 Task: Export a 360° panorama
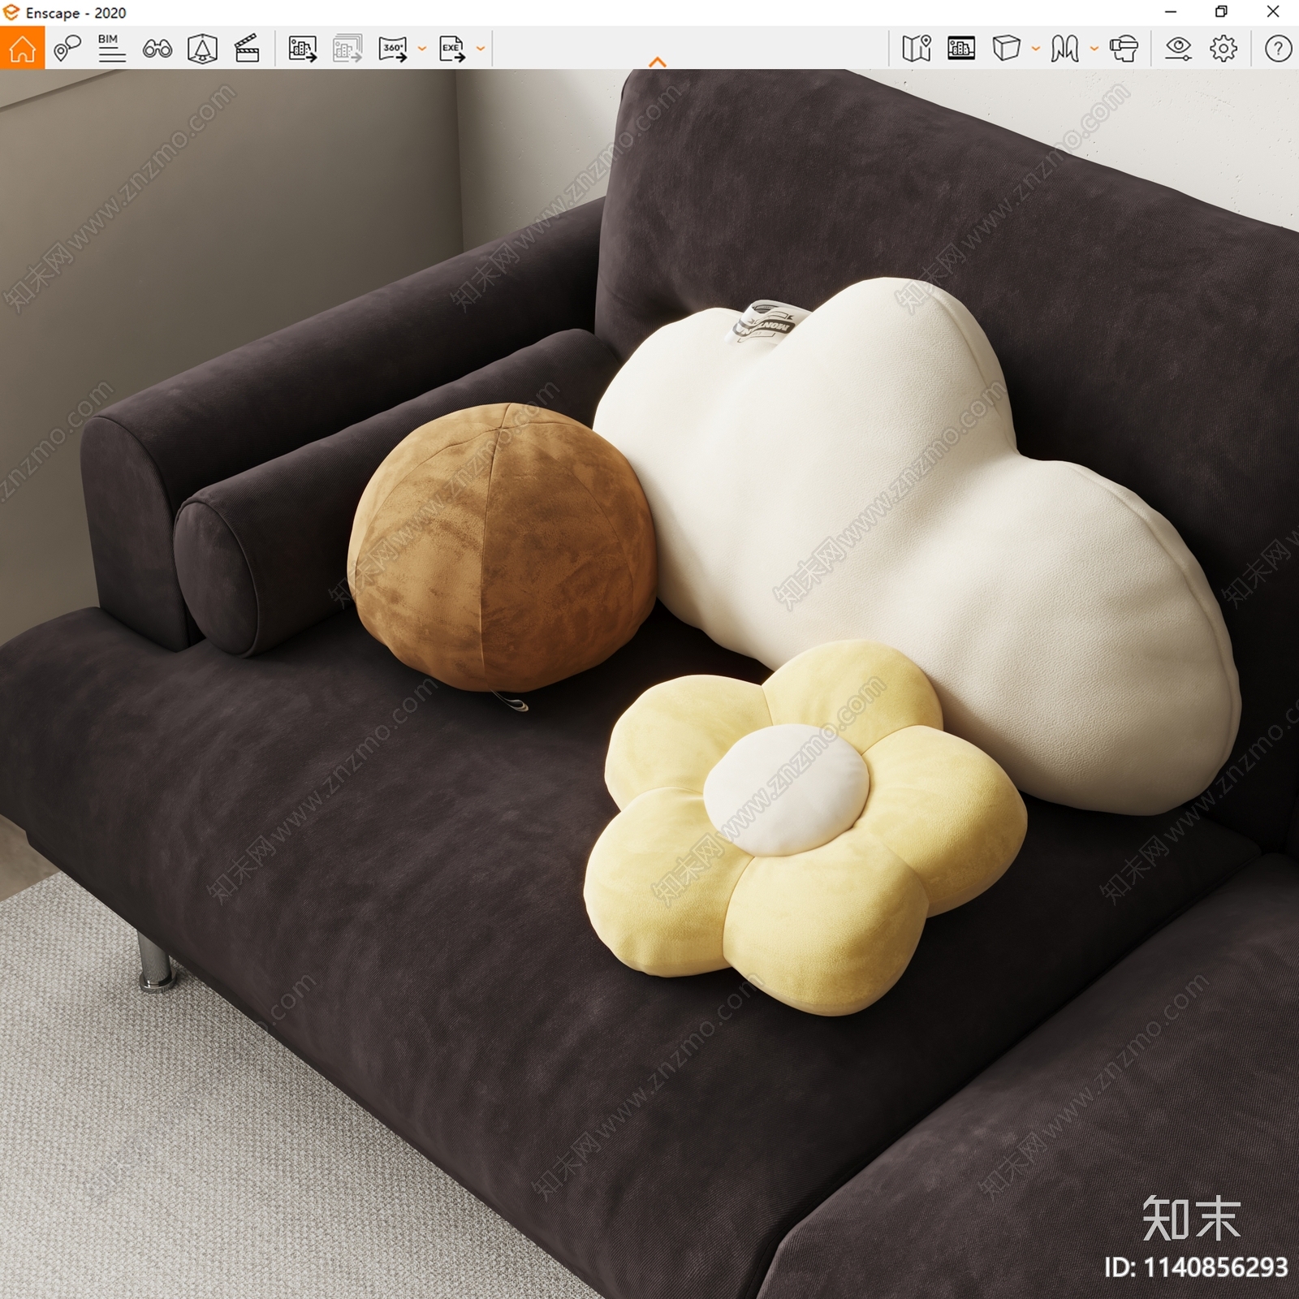coord(393,49)
